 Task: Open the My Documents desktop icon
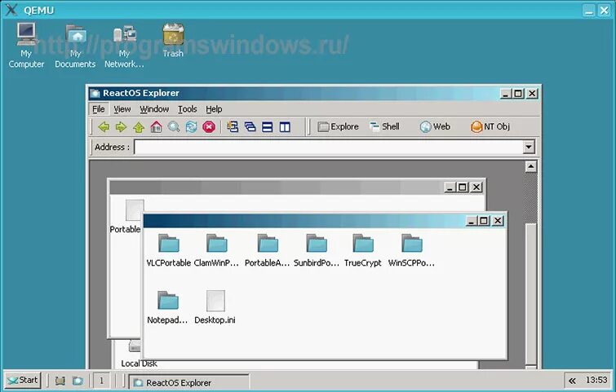point(75,45)
